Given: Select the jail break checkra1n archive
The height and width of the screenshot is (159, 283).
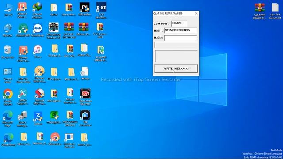Looking at the screenshot, I should click(69, 30).
